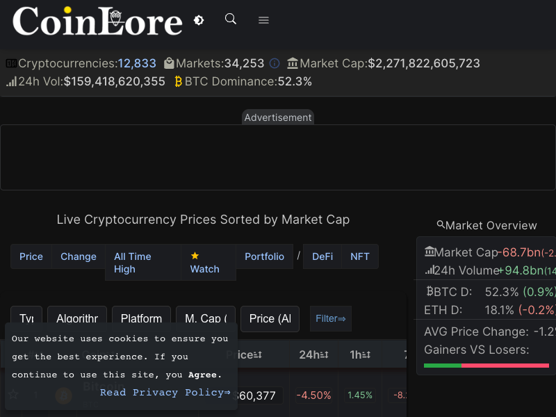The width and height of the screenshot is (556, 417).
Task: Click the Cryptocurrencies counter icon
Action: 11,63
